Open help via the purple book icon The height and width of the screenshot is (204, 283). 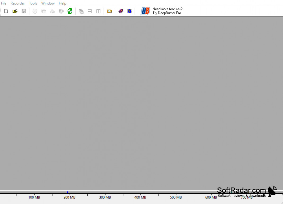(x=121, y=11)
